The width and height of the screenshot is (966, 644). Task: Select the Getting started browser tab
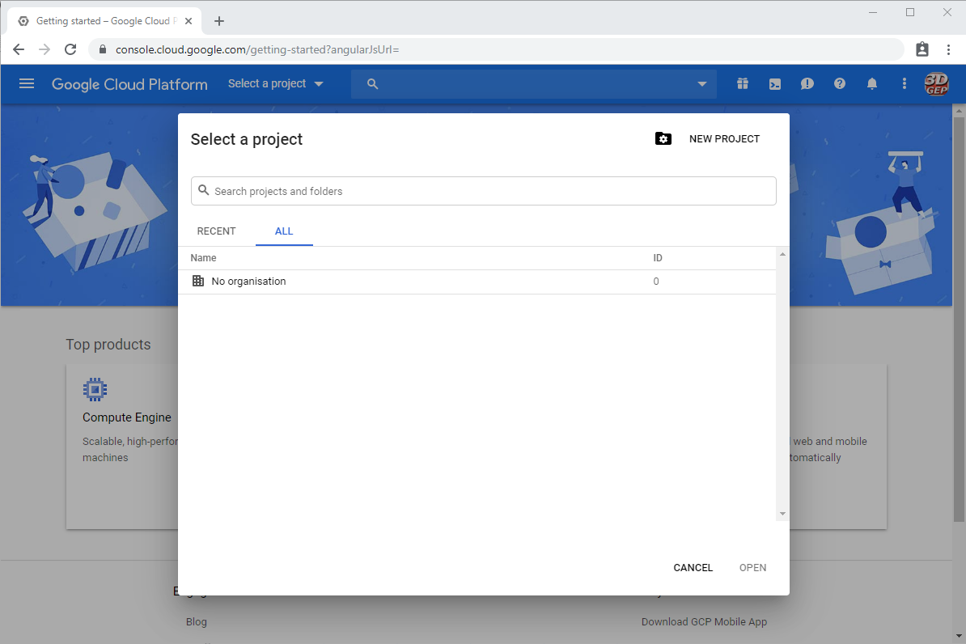pyautogui.click(x=104, y=21)
